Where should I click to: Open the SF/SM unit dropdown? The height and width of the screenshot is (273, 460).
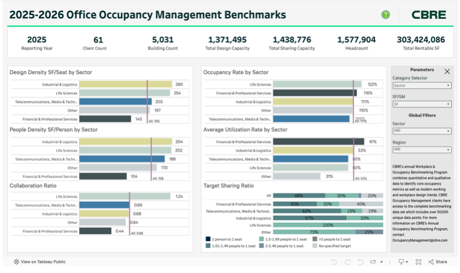coord(421,104)
